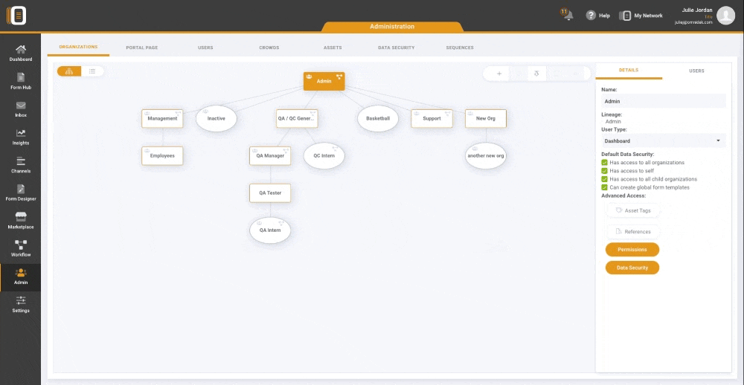Open the Users tab in details panel

coord(696,71)
